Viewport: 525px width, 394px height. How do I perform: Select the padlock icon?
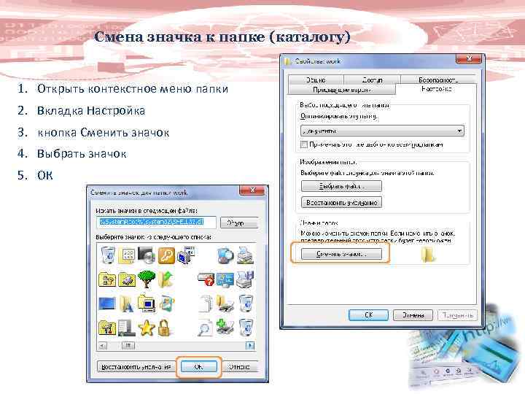pos(165,328)
